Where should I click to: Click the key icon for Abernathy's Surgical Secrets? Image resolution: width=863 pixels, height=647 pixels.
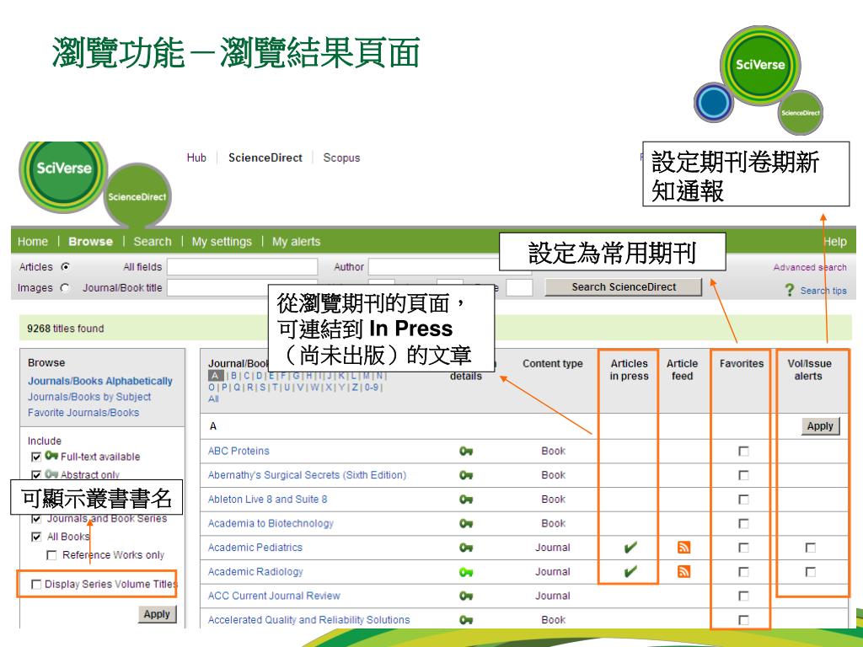click(x=466, y=475)
